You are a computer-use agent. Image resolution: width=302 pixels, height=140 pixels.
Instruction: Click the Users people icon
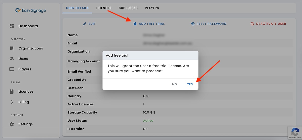click(12, 59)
